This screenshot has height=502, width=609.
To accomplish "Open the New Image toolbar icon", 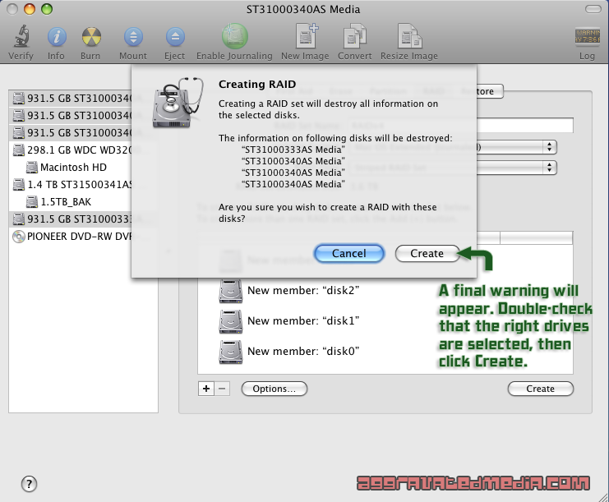I will pos(306,35).
